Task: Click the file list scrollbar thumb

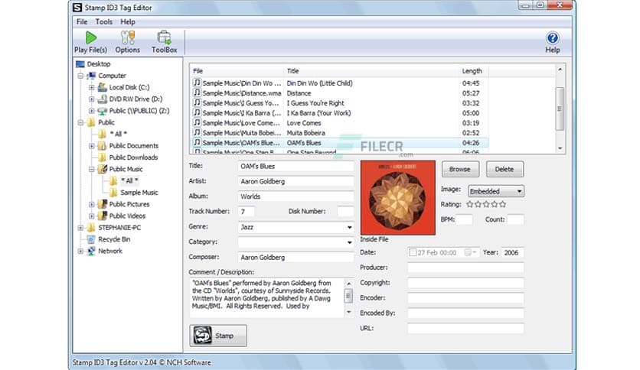Action: tap(560, 109)
